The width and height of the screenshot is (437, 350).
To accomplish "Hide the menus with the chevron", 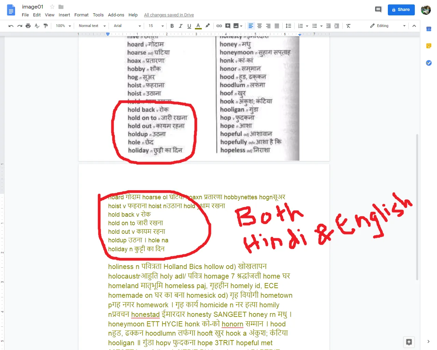I will (x=414, y=26).
